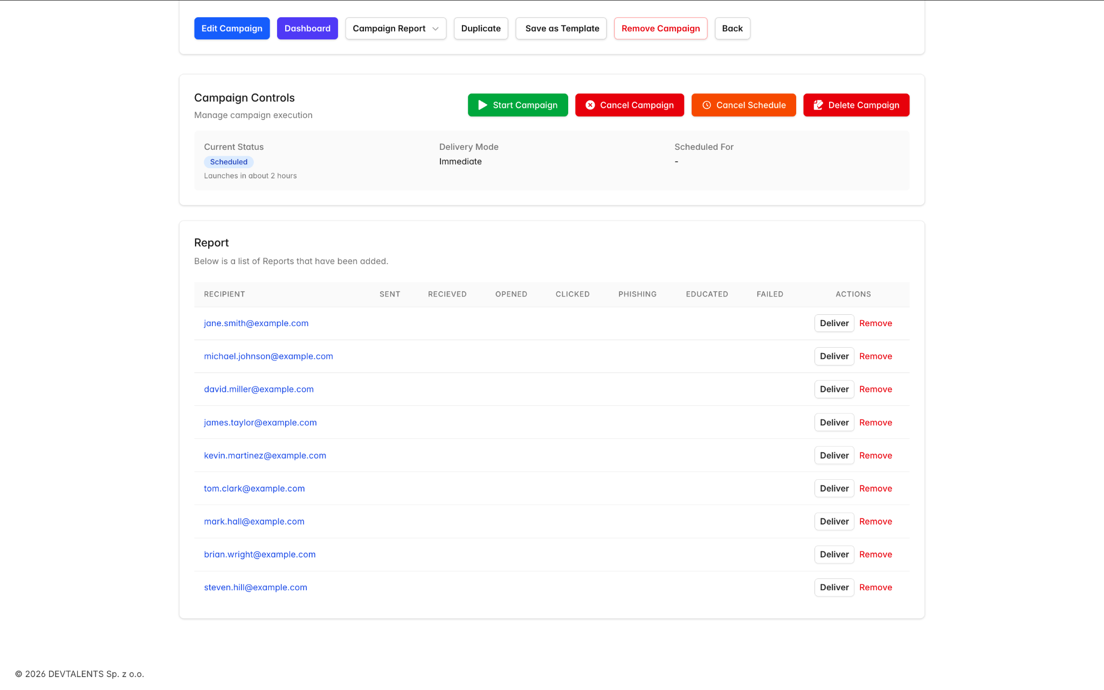Remove david.miller@example.com from report

pos(875,389)
